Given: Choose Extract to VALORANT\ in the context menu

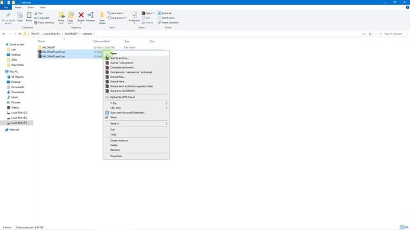Looking at the screenshot, I should 136,91.
